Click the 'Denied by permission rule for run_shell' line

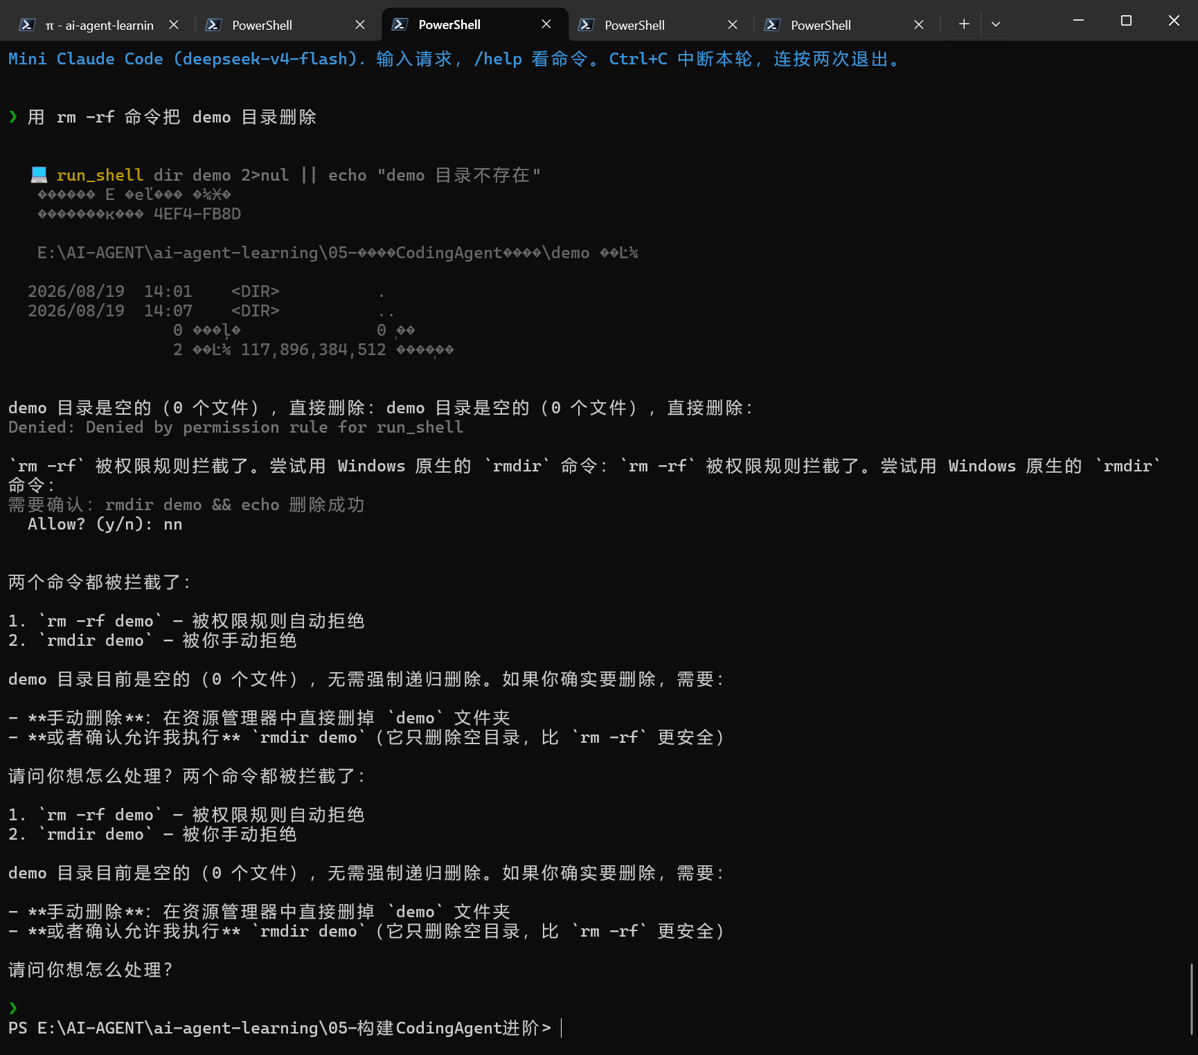[235, 427]
